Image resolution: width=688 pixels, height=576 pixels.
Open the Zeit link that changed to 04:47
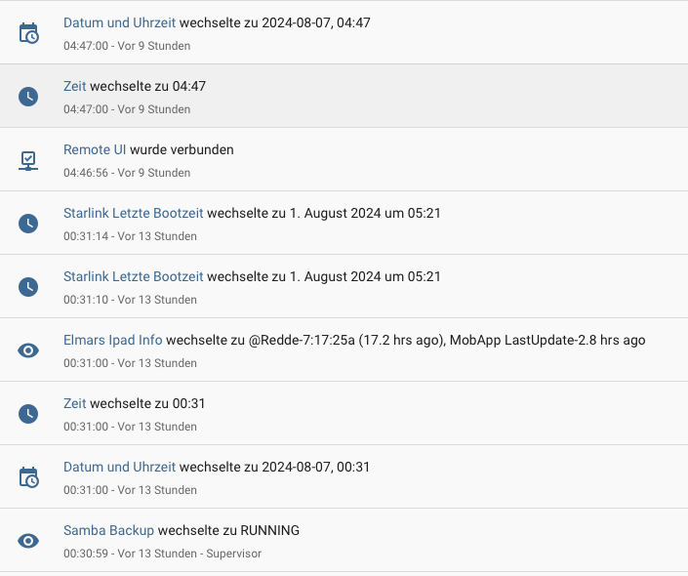[x=74, y=86]
